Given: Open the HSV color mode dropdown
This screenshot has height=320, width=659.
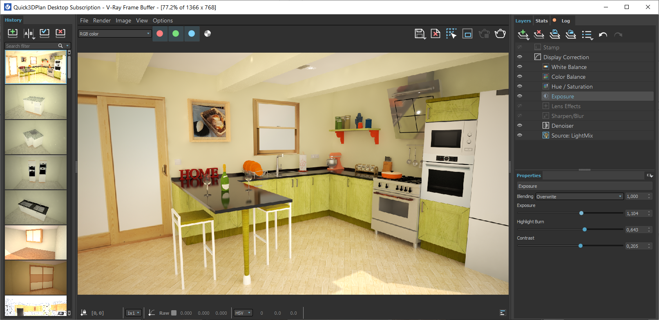Looking at the screenshot, I should pyautogui.click(x=243, y=313).
